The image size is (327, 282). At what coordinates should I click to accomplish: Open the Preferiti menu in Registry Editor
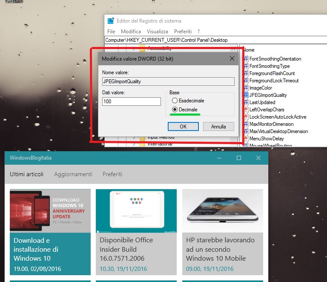pos(183,32)
